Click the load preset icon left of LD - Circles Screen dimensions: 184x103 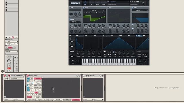[x=5, y=79]
